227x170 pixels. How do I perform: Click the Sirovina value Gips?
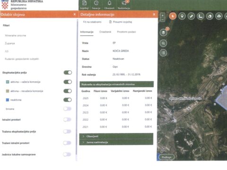click(x=115, y=67)
